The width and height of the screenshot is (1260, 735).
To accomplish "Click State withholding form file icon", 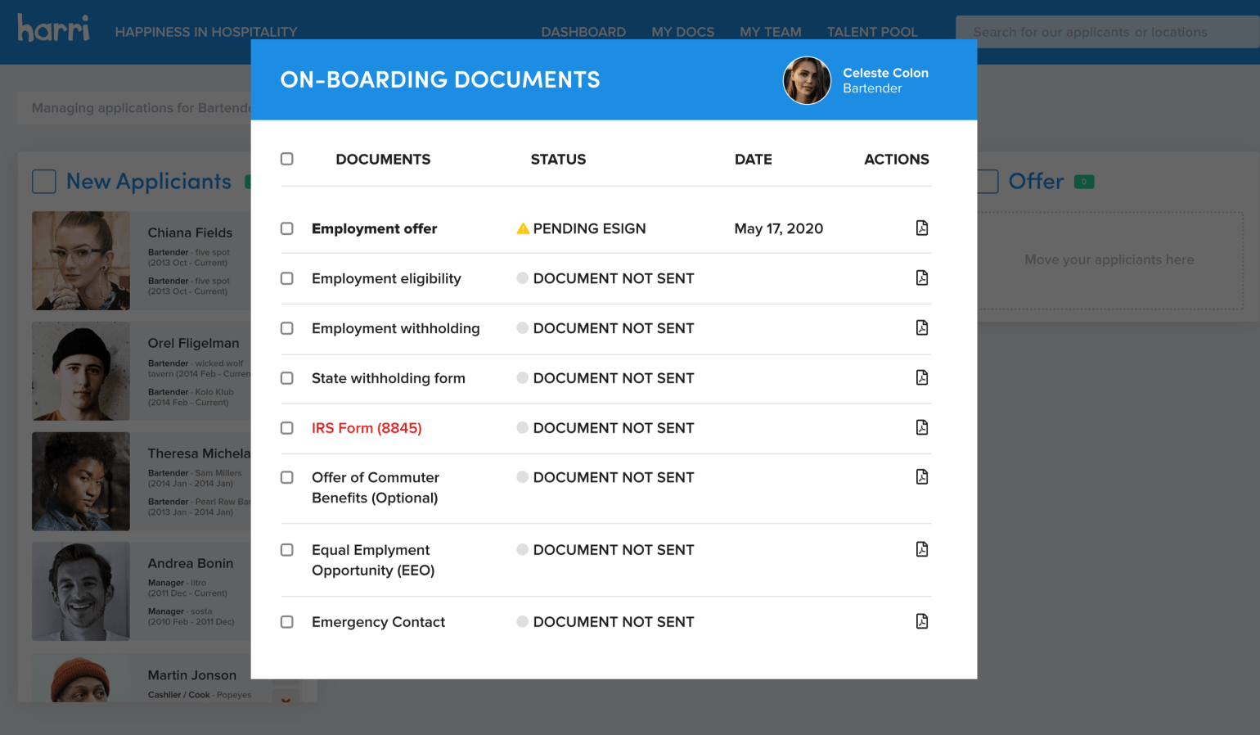I will tap(921, 378).
